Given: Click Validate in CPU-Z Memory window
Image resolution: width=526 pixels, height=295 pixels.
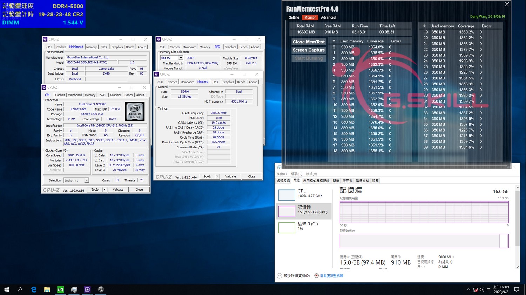Looking at the screenshot, I should coord(230,176).
